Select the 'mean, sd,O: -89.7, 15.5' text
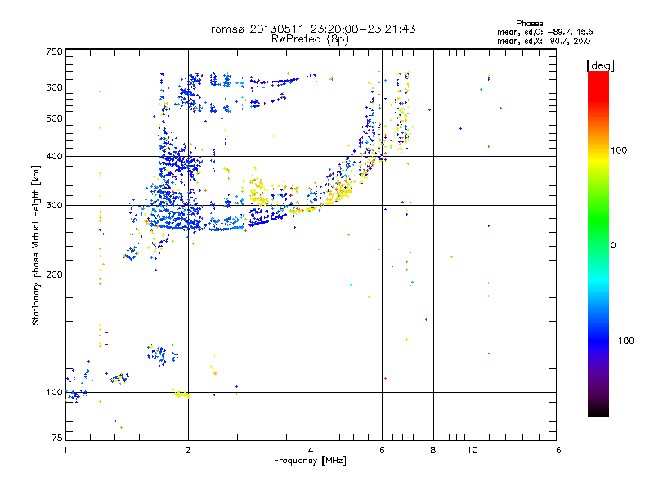Viewport: 654px width, 490px height. click(544, 32)
